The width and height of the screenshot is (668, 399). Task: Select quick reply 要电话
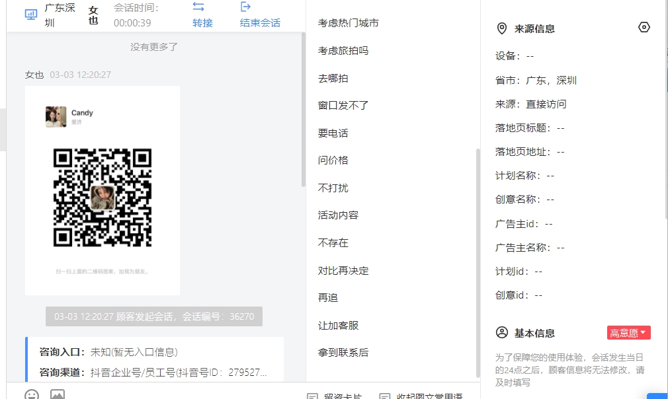(x=333, y=133)
